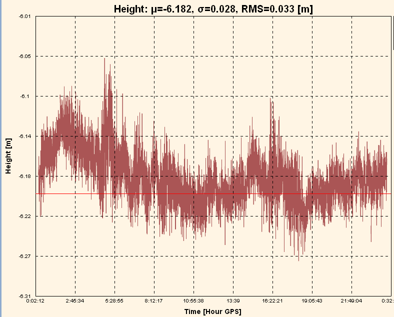Pick the 8:12:17 time tick label
Viewport: 394px width, 317px height.
point(154,301)
